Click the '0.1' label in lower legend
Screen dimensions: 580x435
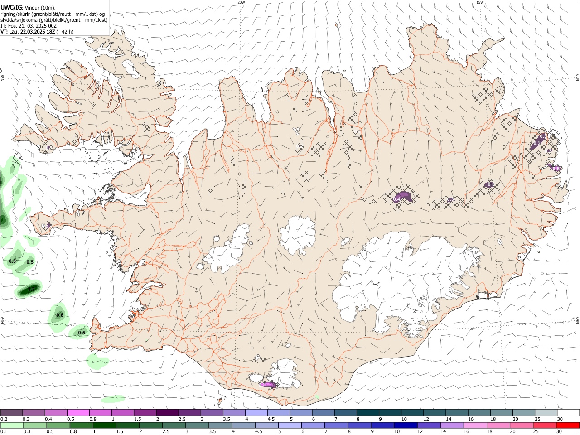4,432
